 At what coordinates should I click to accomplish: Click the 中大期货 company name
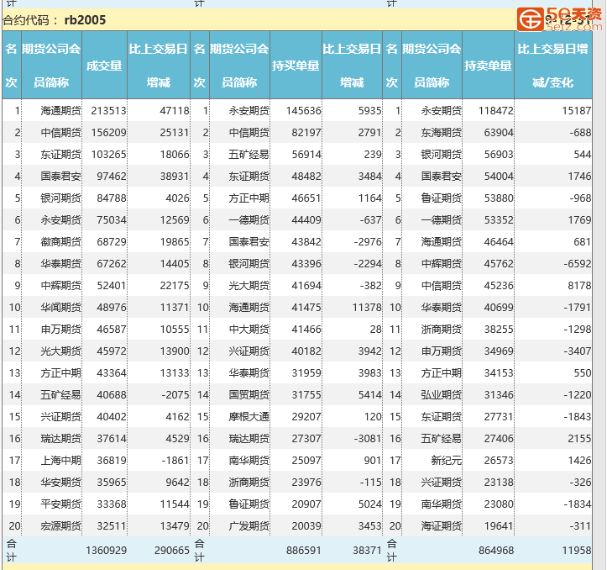249,330
